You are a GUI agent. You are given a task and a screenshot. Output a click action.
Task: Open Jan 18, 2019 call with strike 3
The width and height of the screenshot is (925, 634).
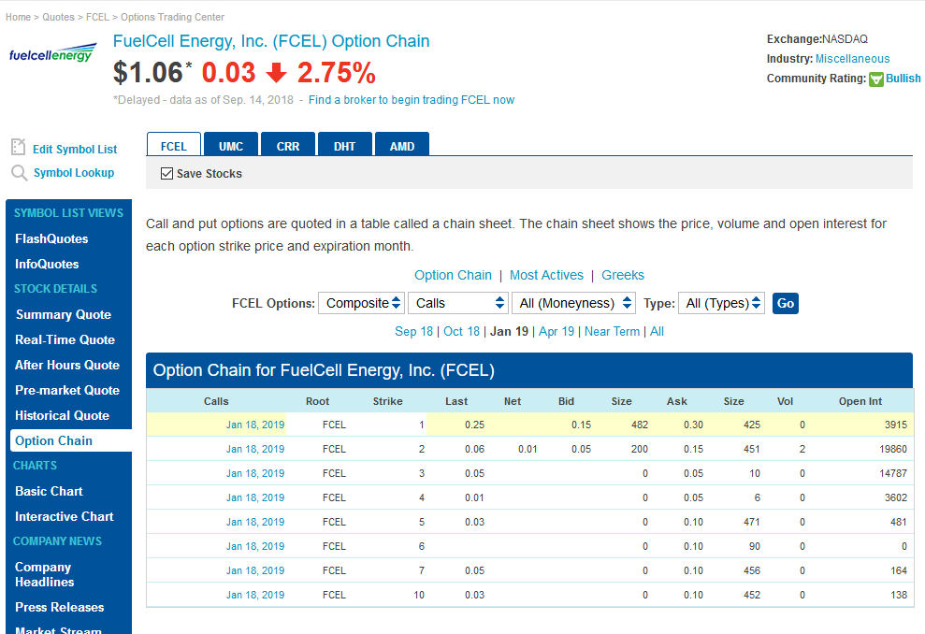coord(254,473)
